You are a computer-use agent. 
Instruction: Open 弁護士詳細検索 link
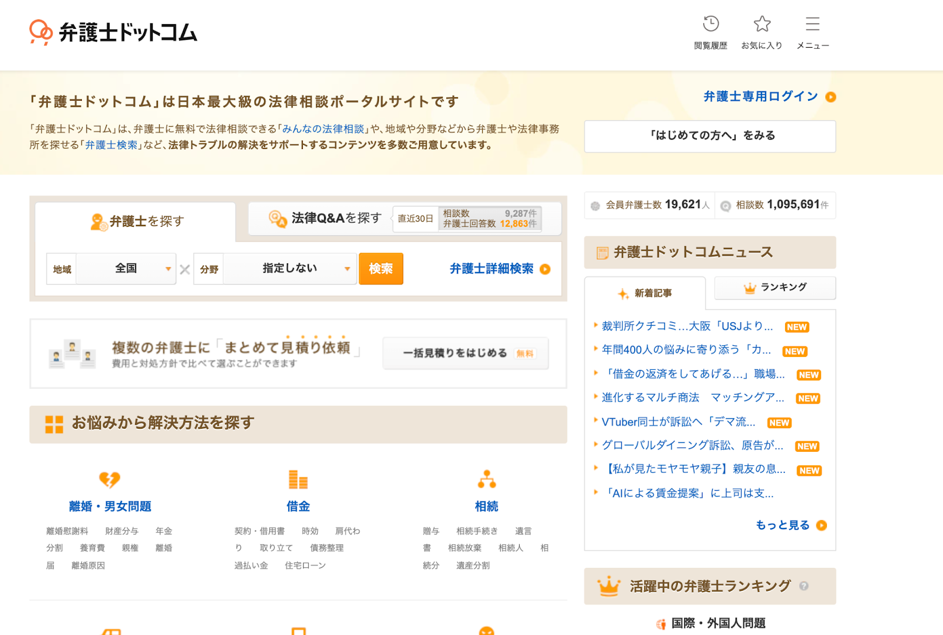(492, 269)
